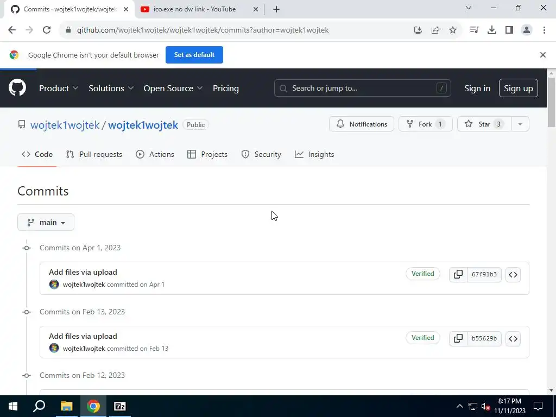Browse repository at commit b55629b
Image resolution: width=556 pixels, height=417 pixels.
[x=513, y=339]
